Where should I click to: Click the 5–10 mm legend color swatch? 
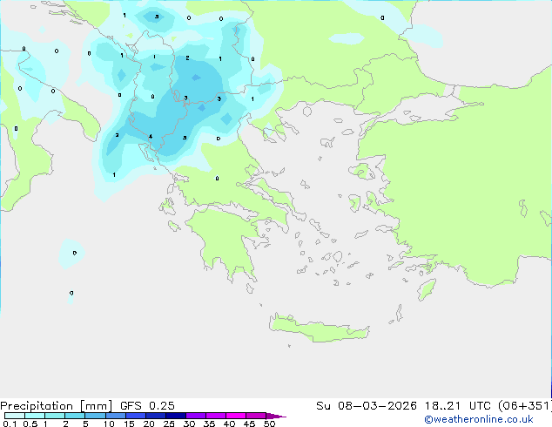tap(96, 416)
